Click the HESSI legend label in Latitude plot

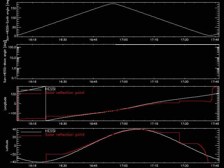click(50, 131)
